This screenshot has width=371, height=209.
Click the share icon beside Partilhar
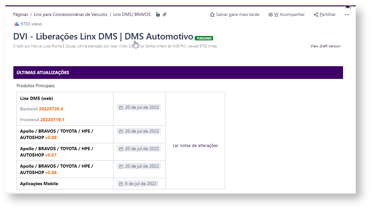(x=316, y=15)
